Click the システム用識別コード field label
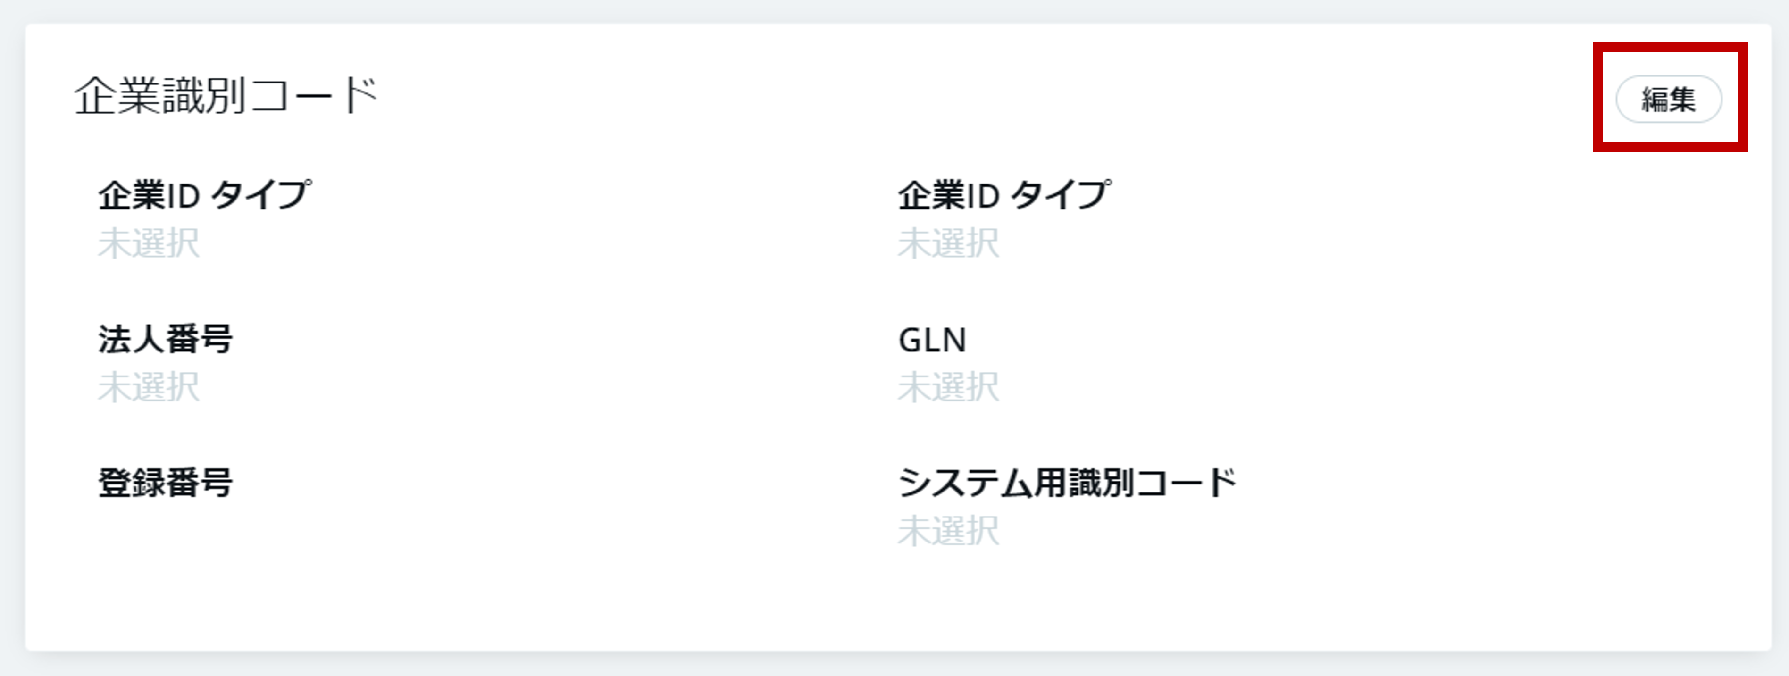The height and width of the screenshot is (676, 1789). pos(1067,483)
